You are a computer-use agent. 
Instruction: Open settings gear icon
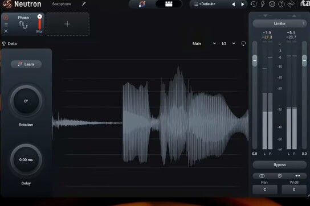272,4
